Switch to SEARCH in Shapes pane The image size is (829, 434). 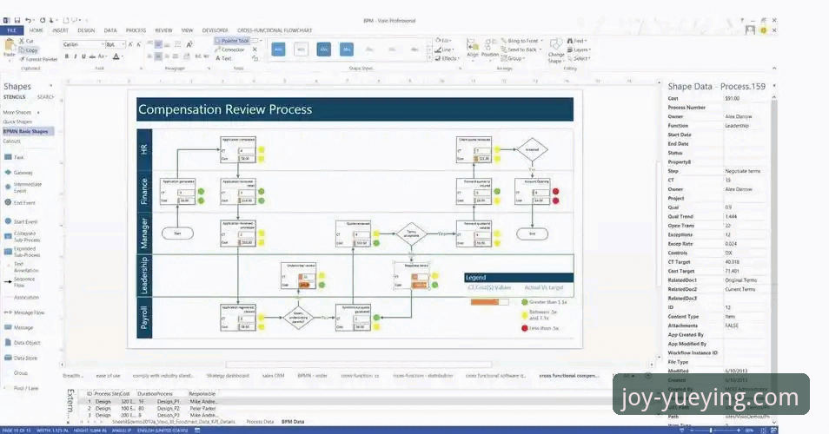click(x=45, y=97)
